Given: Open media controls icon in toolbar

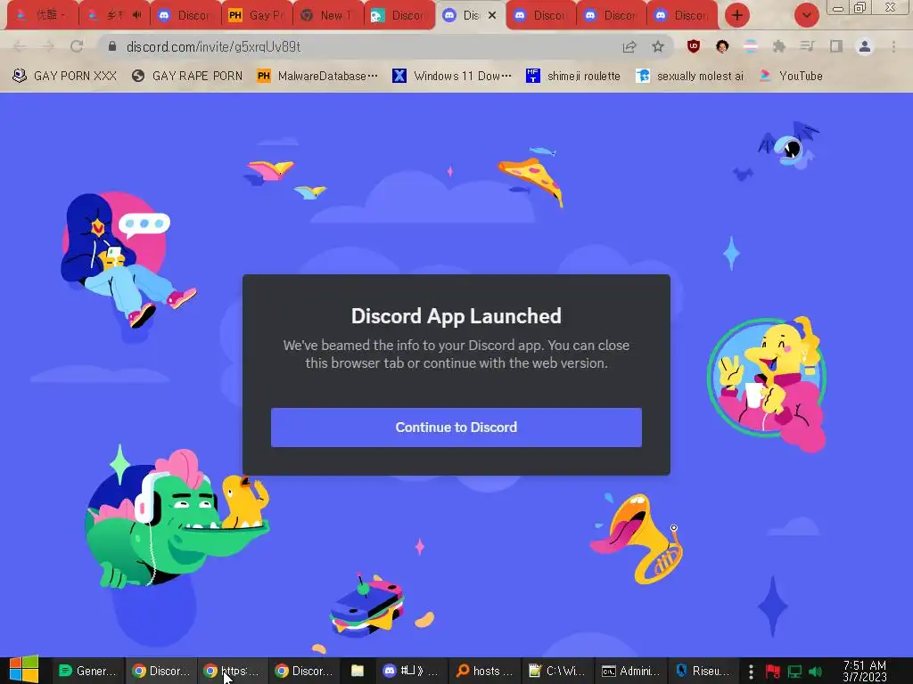Looking at the screenshot, I should tap(808, 46).
